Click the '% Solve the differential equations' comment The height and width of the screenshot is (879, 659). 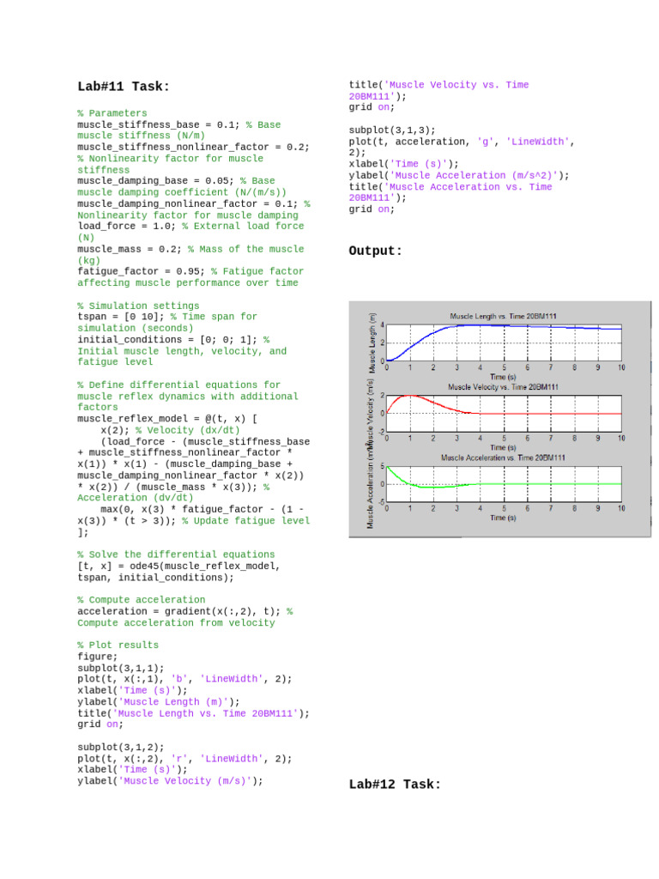tap(176, 555)
